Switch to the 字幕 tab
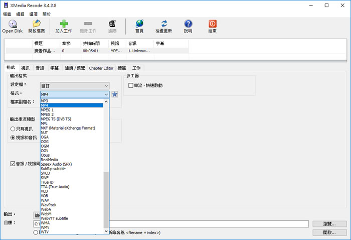This screenshot has width=351, height=240. click(54, 68)
